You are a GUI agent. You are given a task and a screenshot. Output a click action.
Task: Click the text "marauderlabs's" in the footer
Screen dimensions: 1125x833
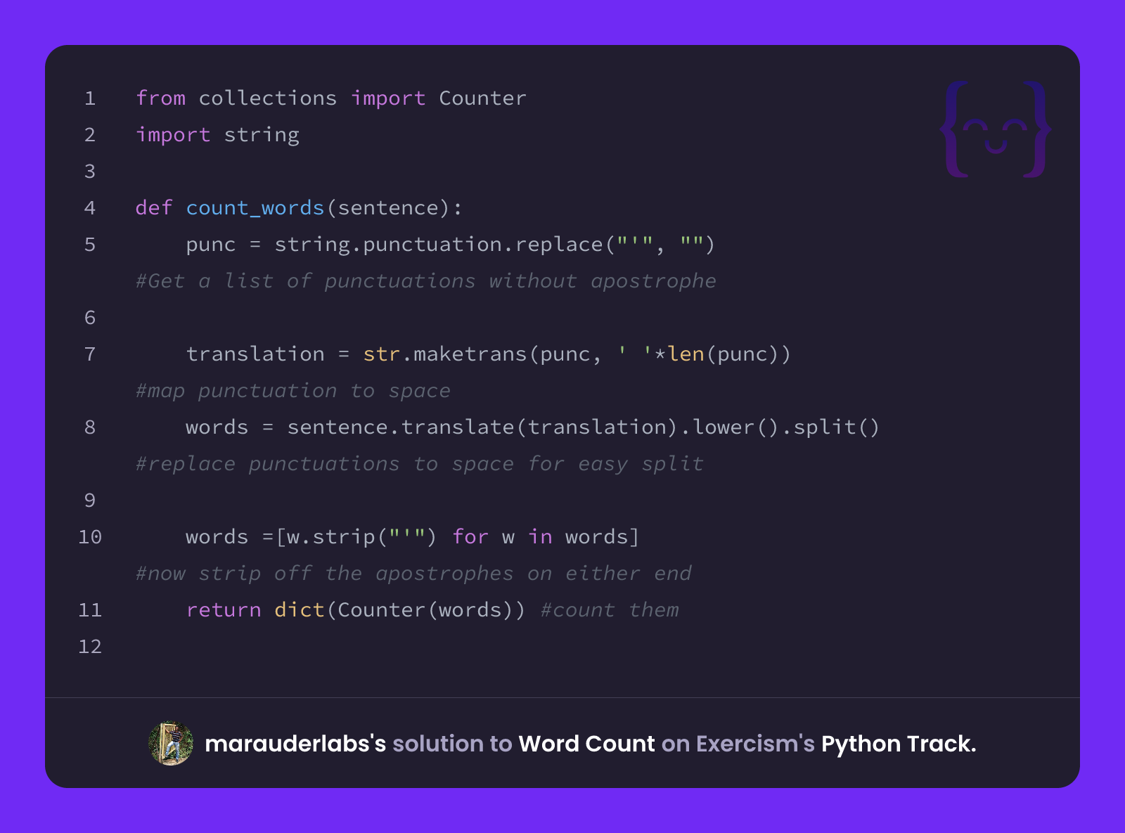pos(295,744)
